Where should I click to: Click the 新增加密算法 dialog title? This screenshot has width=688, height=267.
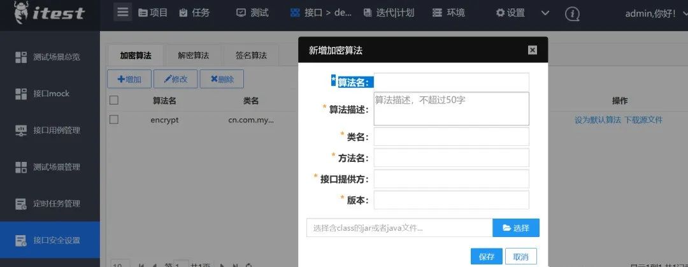pyautogui.click(x=336, y=50)
